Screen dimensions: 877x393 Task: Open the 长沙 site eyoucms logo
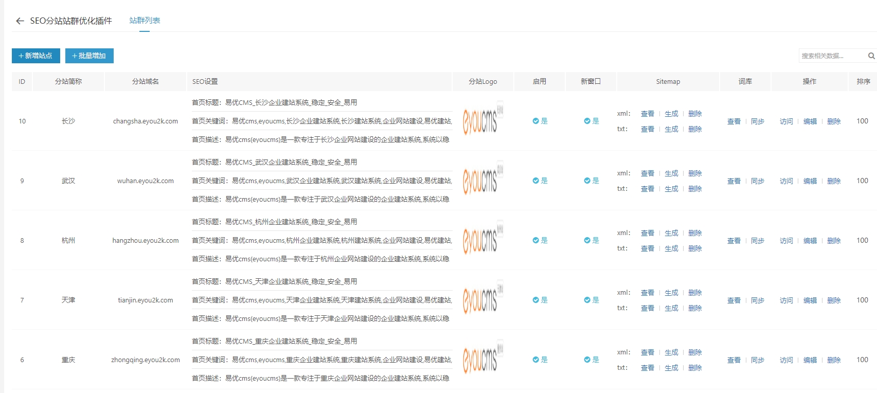point(482,121)
